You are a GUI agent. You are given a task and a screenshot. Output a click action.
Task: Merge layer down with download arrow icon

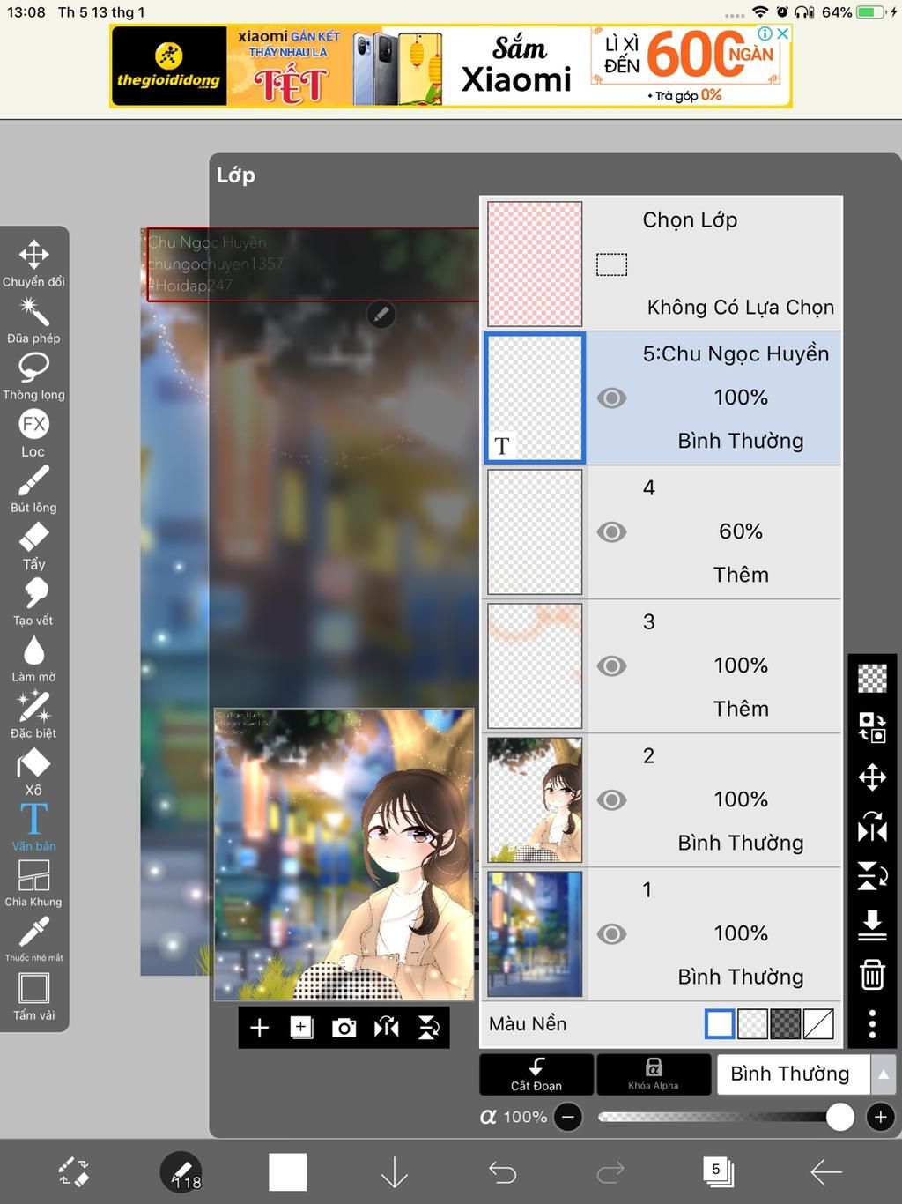pyautogui.click(x=872, y=925)
